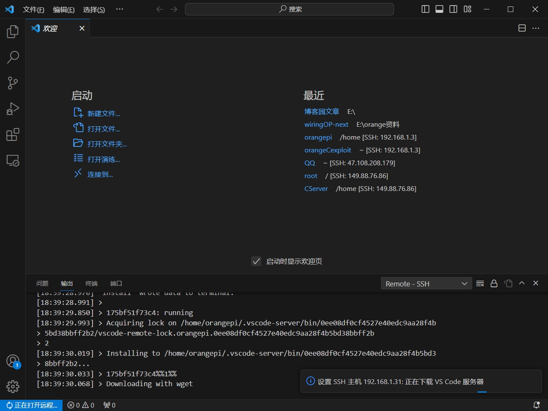Click the notification info icon
548x411 pixels.
311,381
